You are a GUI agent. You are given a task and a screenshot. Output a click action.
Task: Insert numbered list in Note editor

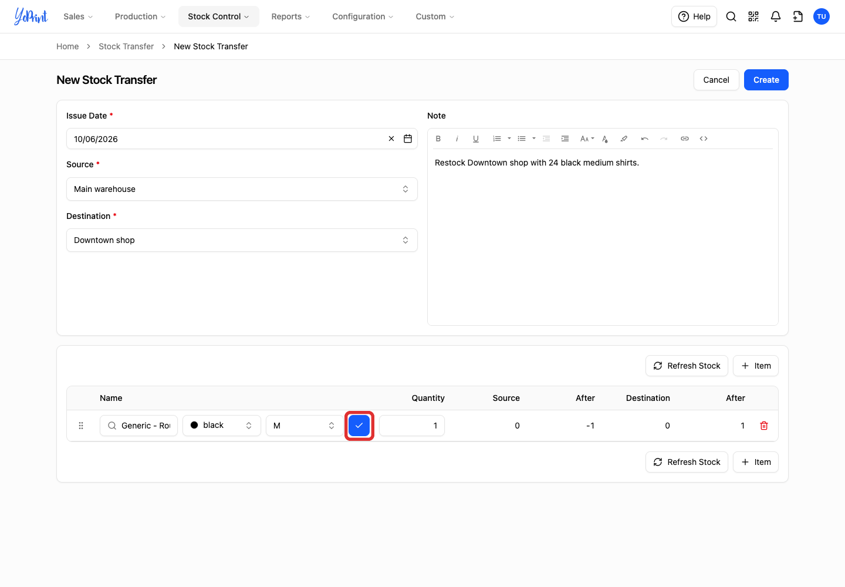pos(497,139)
